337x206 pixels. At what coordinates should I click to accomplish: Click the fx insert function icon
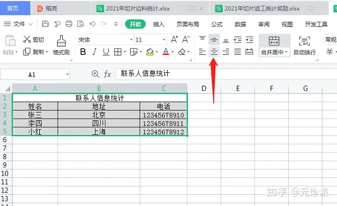(107, 74)
